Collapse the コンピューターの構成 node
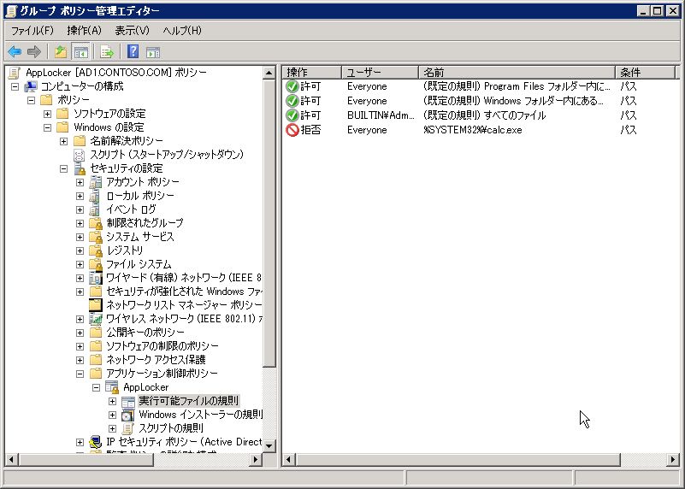 pyautogui.click(x=15, y=86)
